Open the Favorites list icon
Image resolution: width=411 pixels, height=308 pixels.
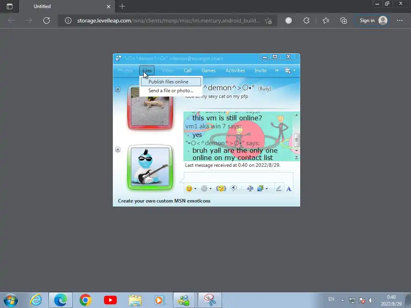(x=326, y=20)
